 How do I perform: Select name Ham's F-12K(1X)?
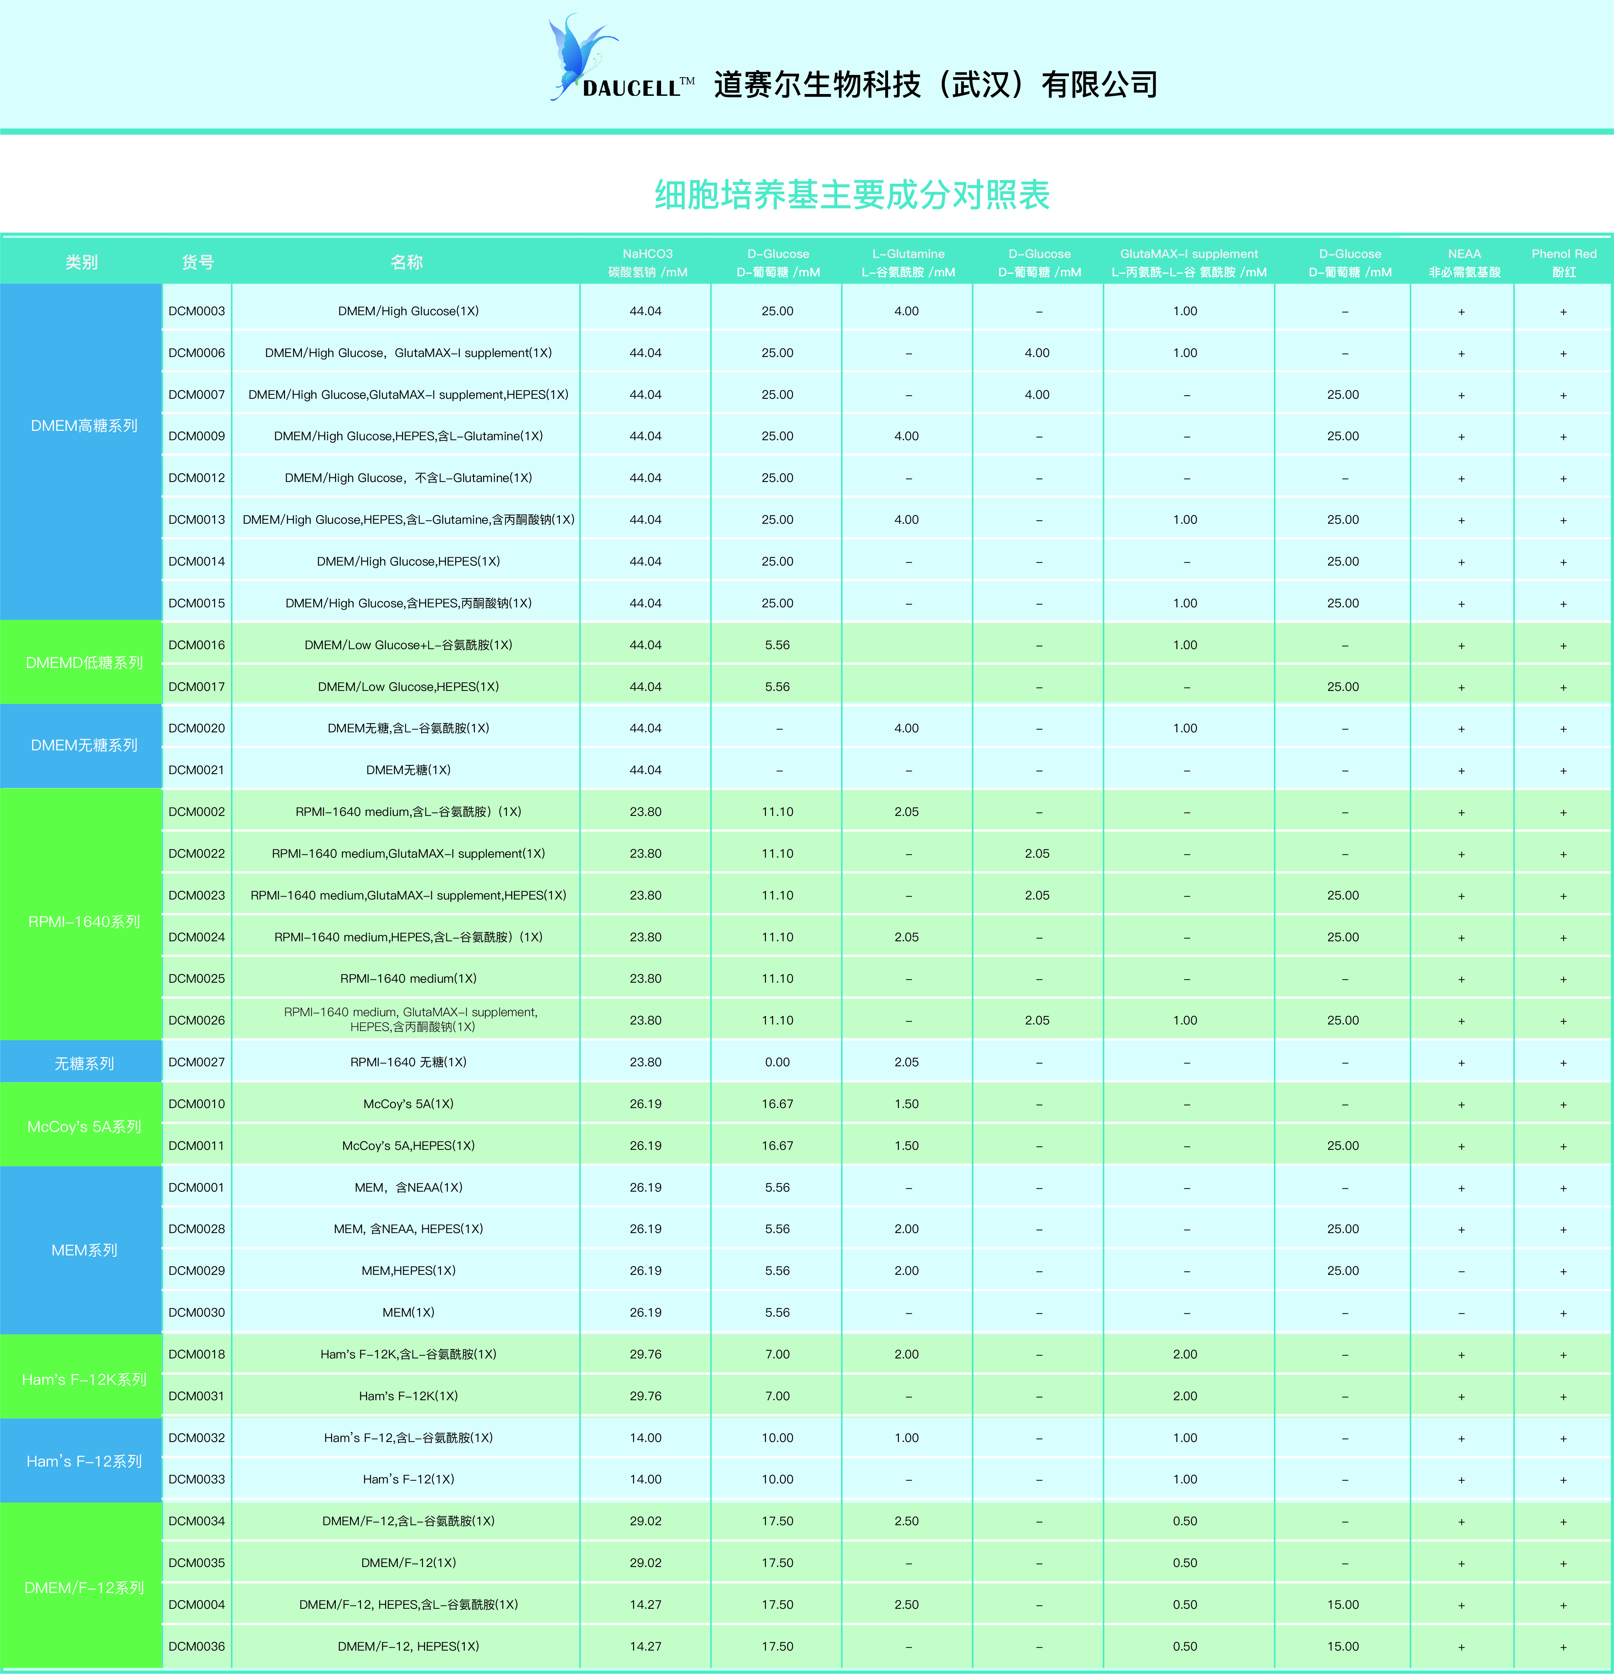[x=408, y=1396]
